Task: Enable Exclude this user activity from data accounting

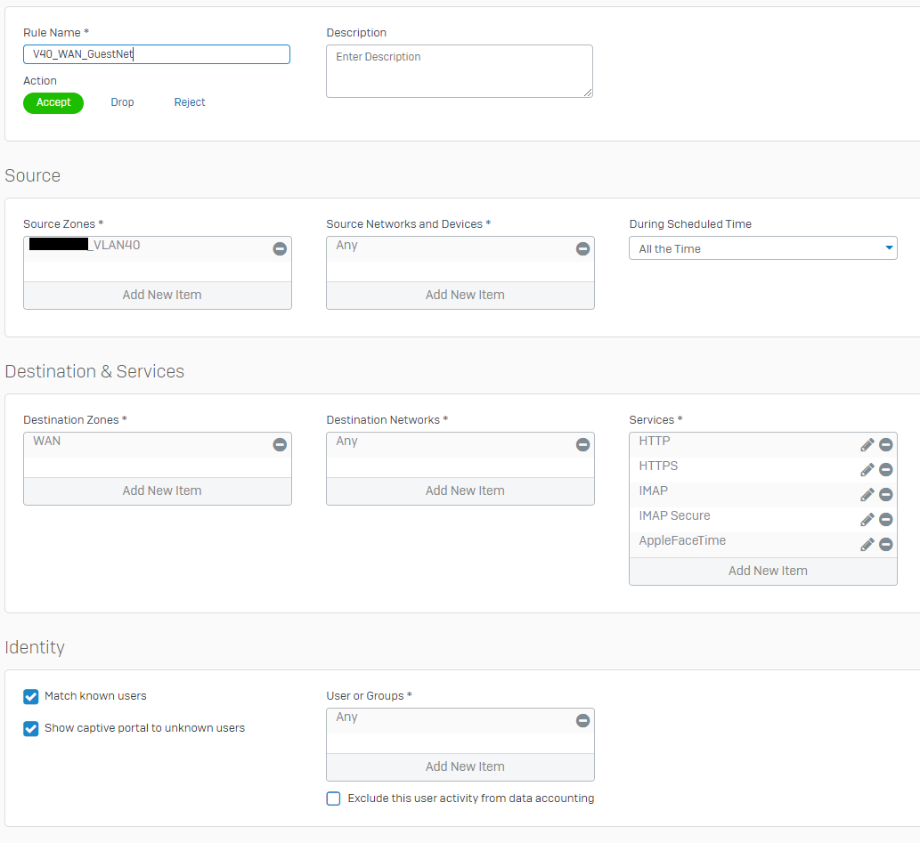Action: pyautogui.click(x=333, y=799)
